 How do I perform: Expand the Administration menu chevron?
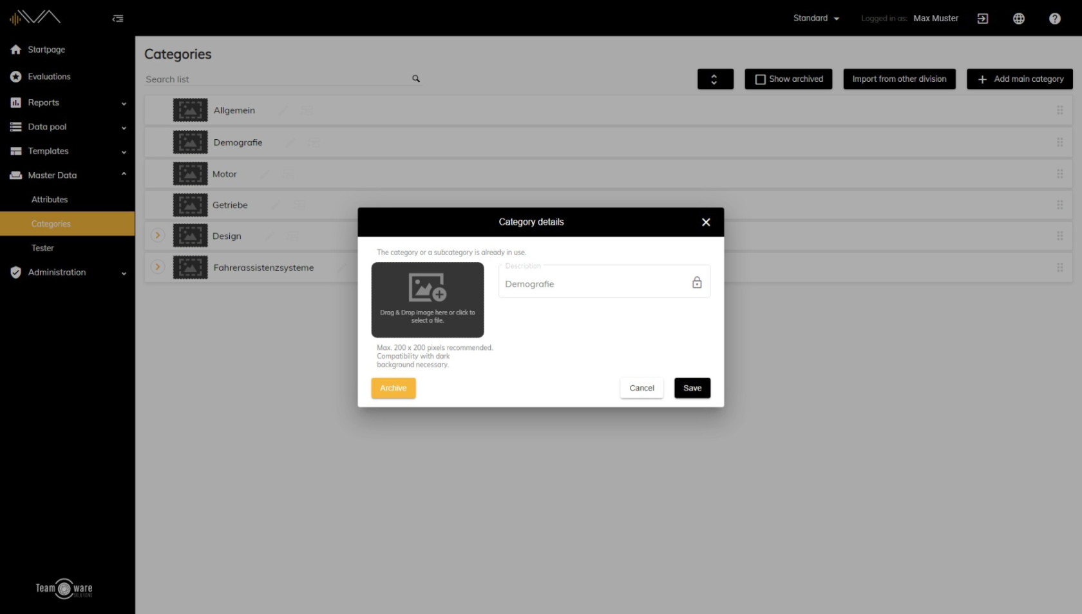tap(124, 273)
